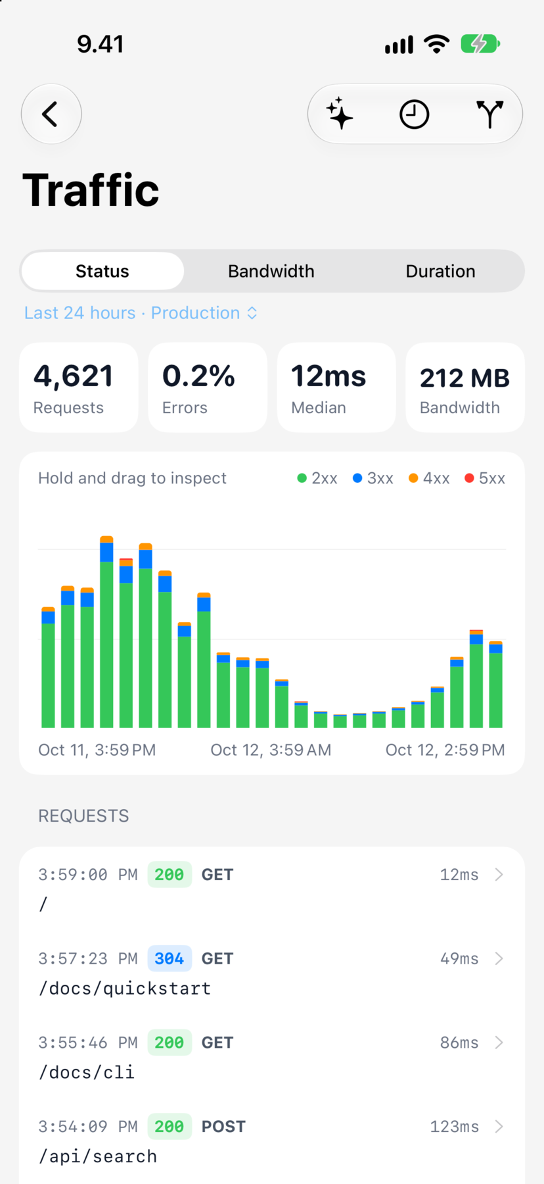Tap the Oct 11, 3:59 PM axis label
This screenshot has width=544, height=1184.
[x=97, y=751]
